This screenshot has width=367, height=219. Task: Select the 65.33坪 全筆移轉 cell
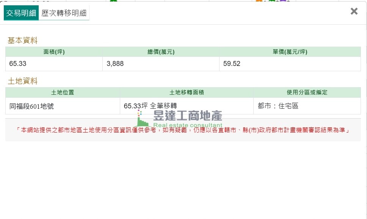pos(150,106)
